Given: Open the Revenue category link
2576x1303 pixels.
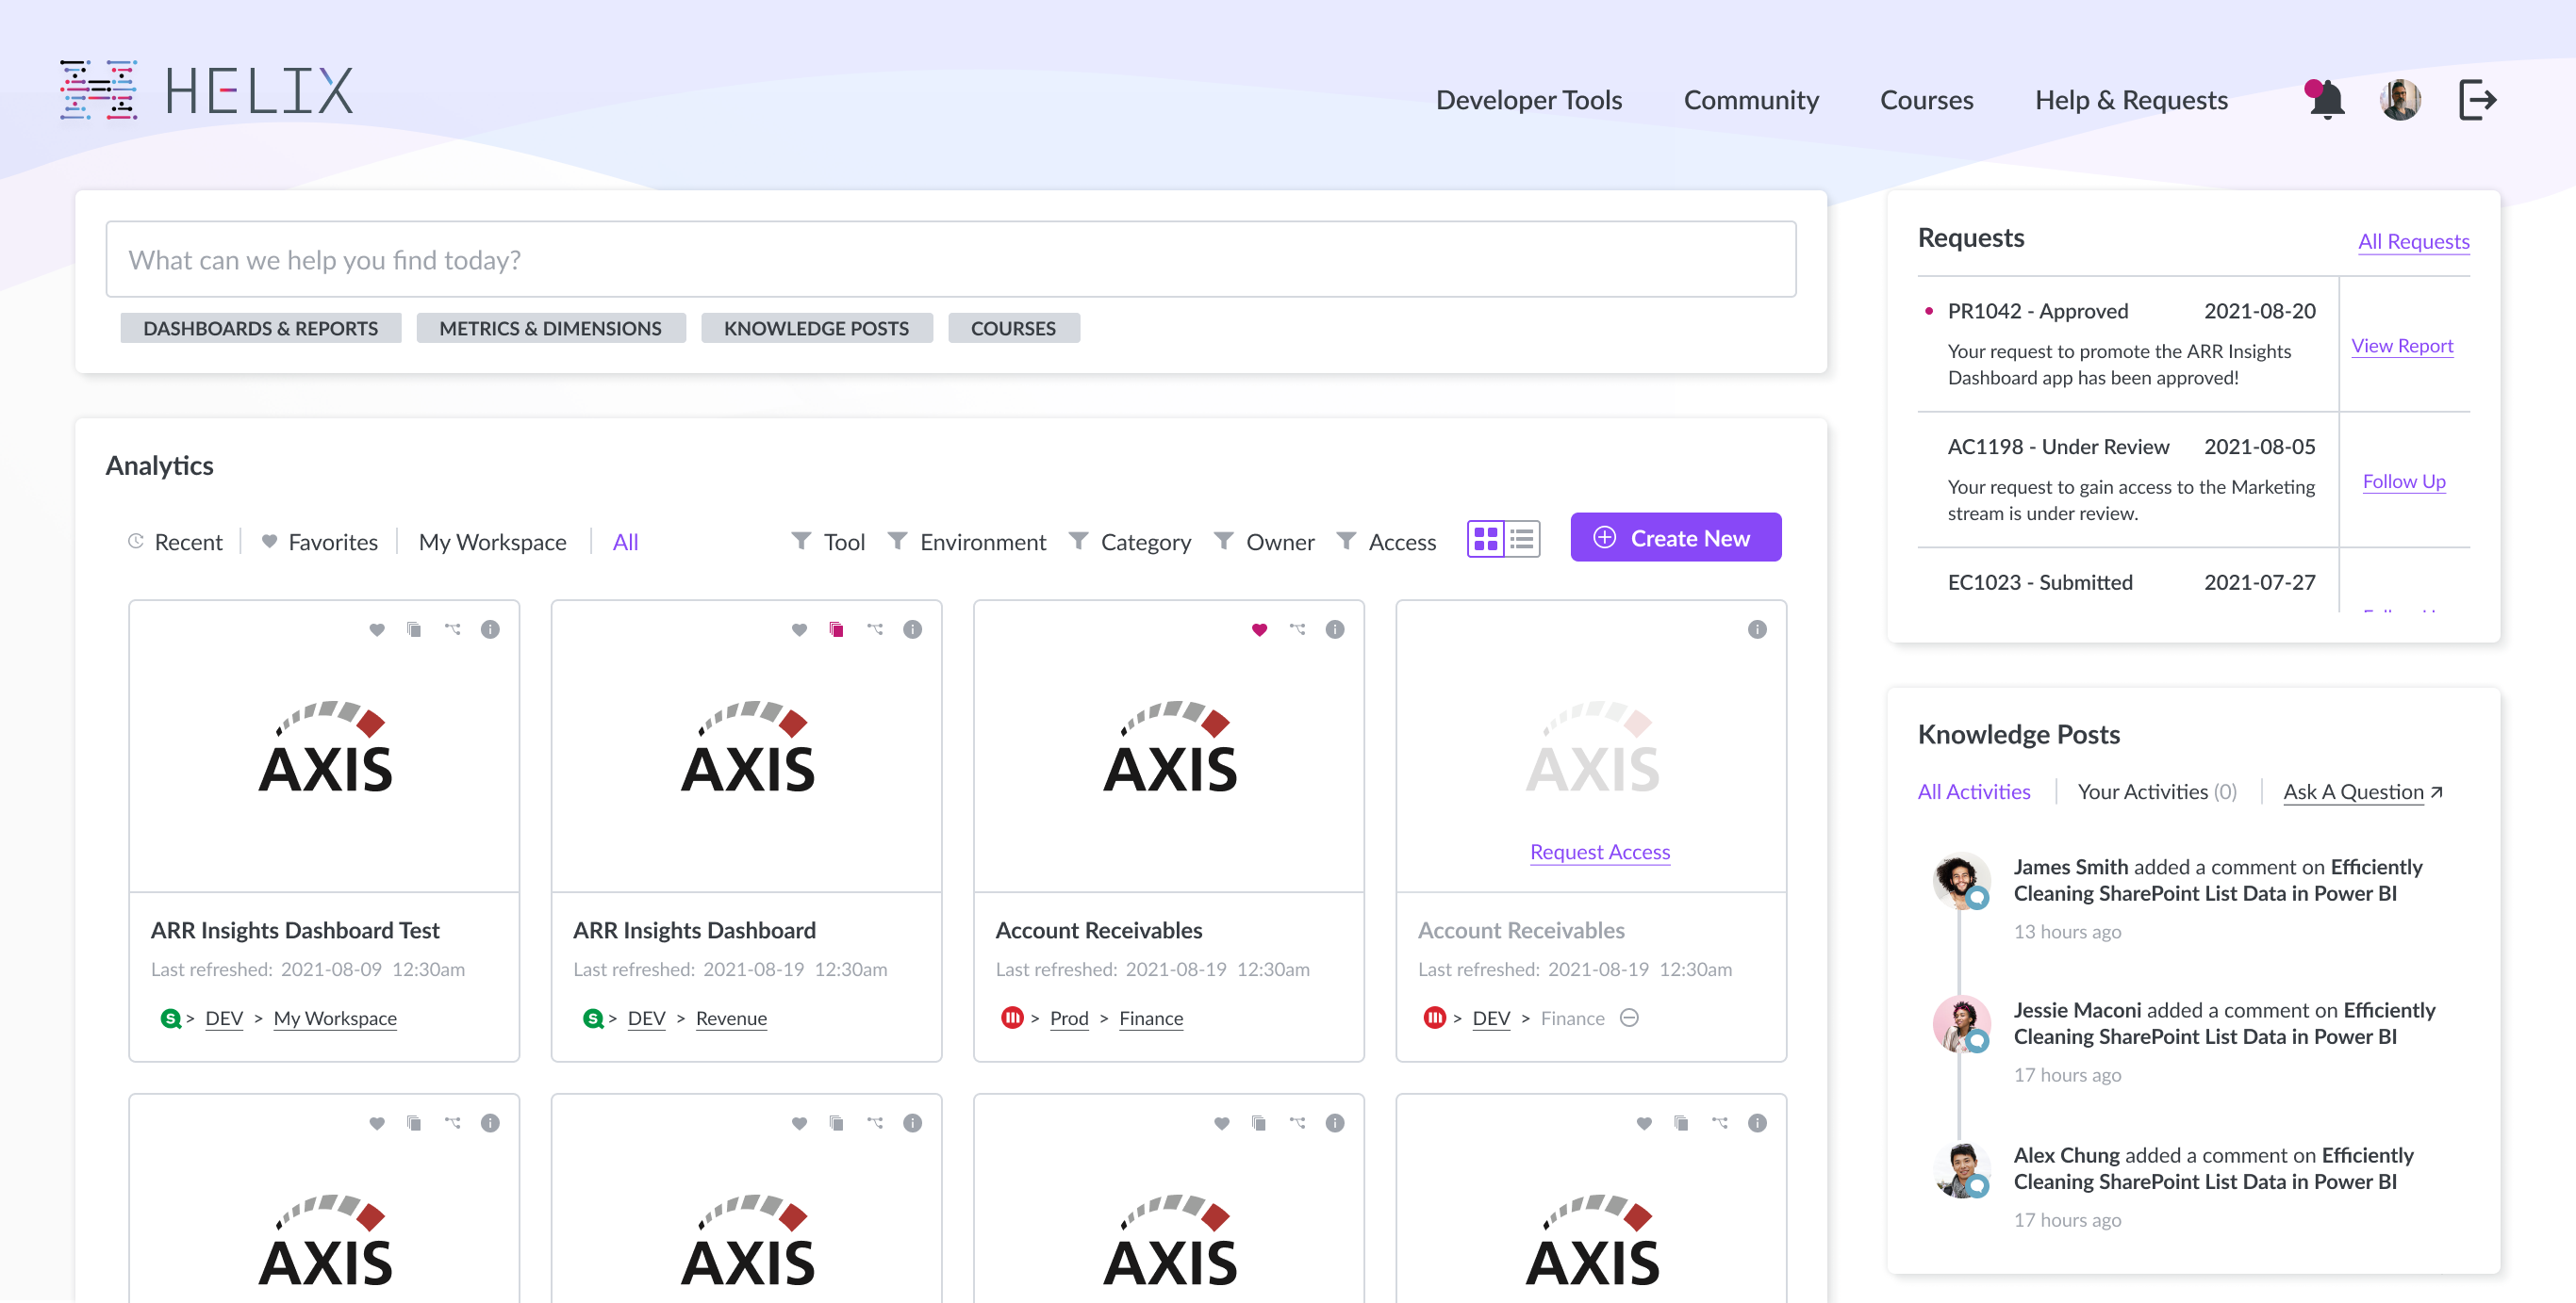Looking at the screenshot, I should point(731,1018).
